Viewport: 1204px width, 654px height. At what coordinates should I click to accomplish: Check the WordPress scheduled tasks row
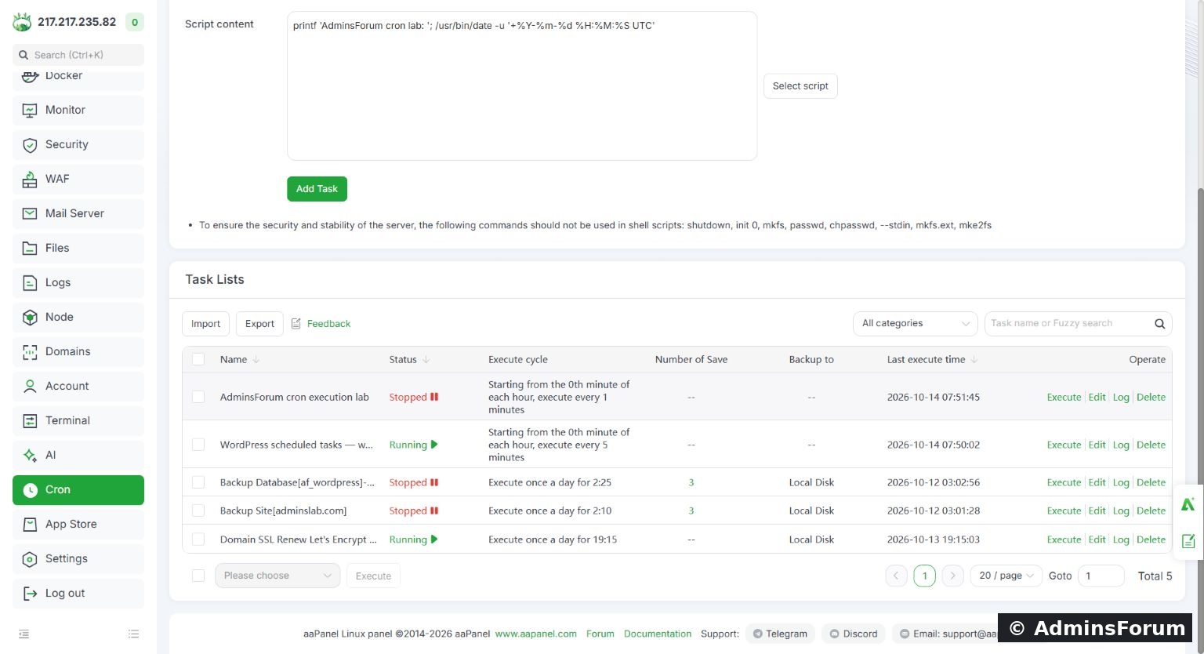pyautogui.click(x=198, y=445)
